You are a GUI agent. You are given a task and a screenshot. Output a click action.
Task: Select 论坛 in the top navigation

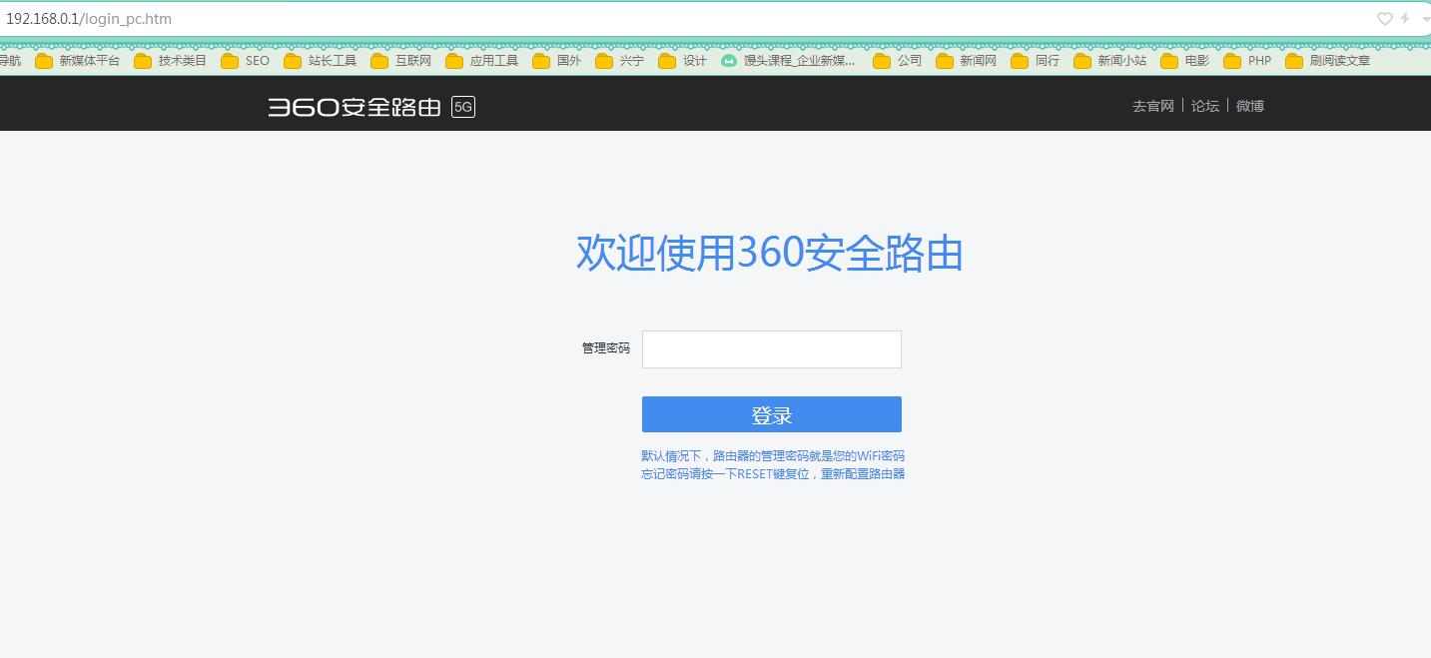coord(1204,105)
